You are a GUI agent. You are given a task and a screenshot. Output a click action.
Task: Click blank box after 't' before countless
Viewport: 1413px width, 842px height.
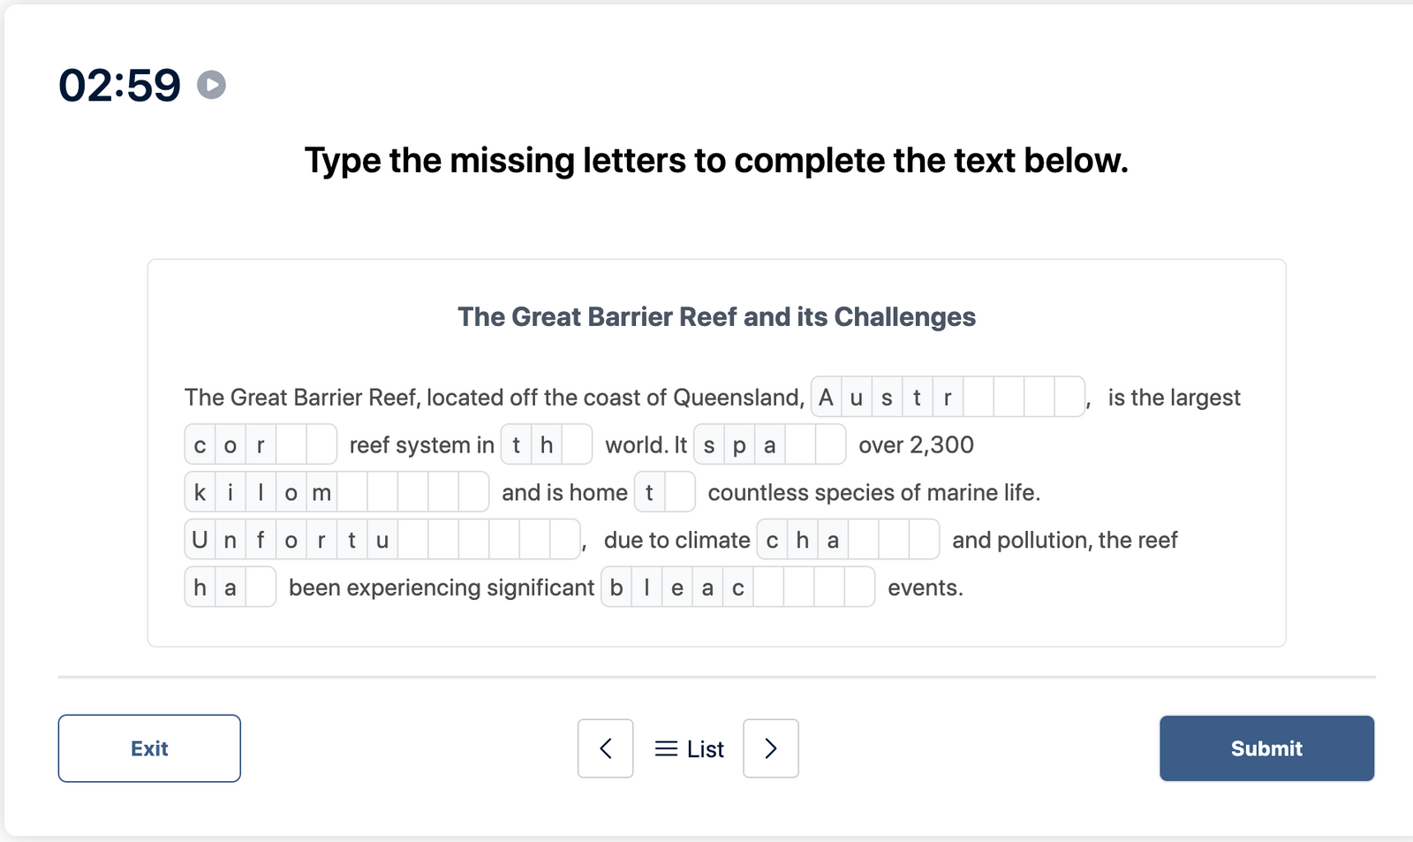(679, 493)
